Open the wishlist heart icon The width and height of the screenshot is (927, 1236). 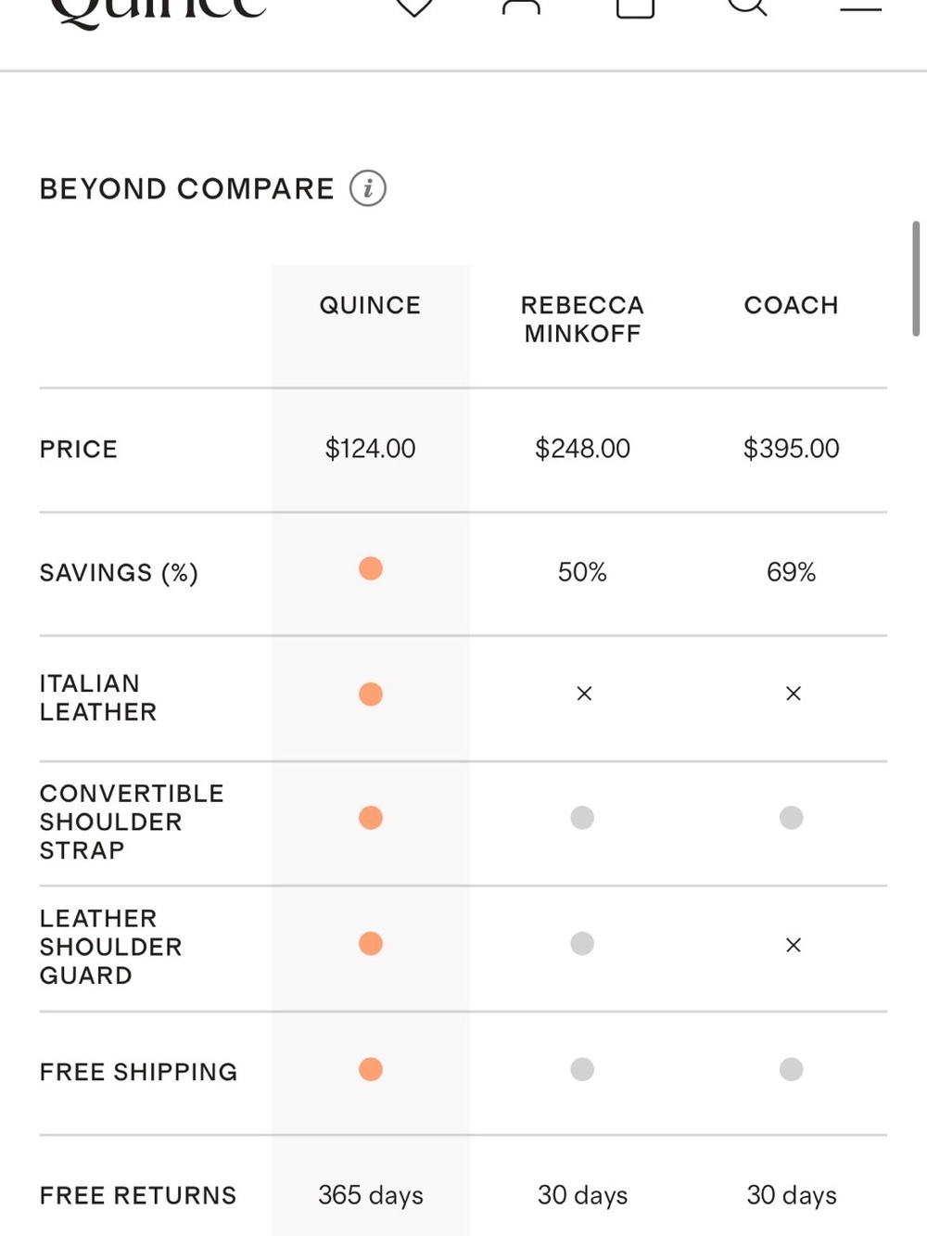click(x=414, y=7)
